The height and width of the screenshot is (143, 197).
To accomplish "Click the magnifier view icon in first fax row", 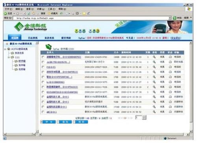I will (154, 57).
